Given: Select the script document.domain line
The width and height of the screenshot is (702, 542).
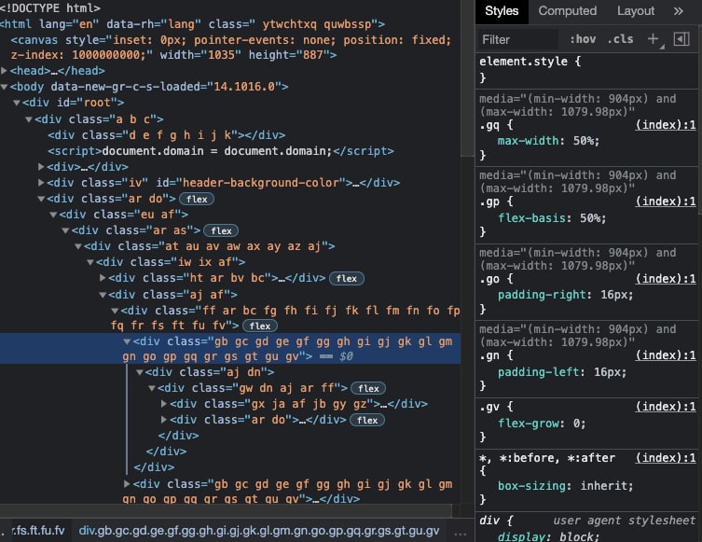Looking at the screenshot, I should pyautogui.click(x=221, y=151).
